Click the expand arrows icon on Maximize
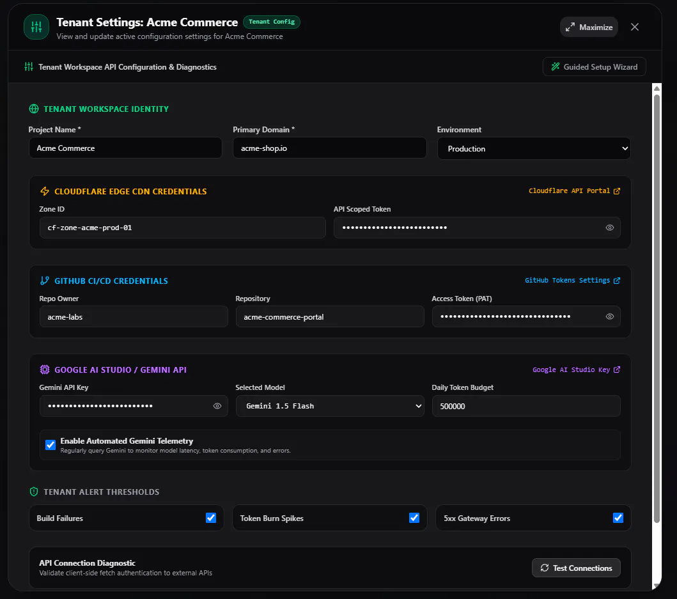Image resolution: width=677 pixels, height=599 pixels. tap(570, 27)
